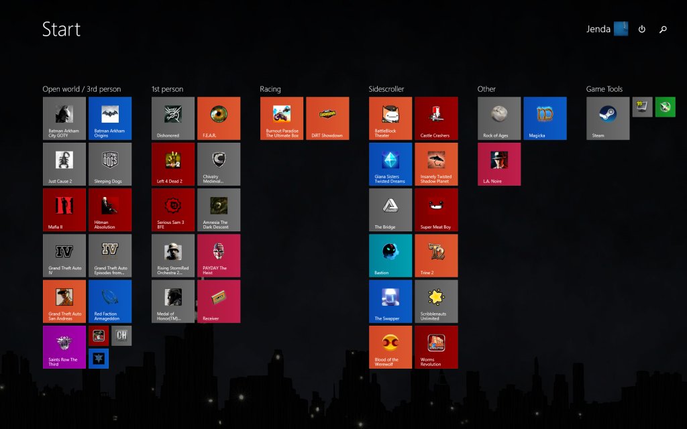Launch Amnesia The Dark Descent tile
687x429 pixels.
[219, 210]
